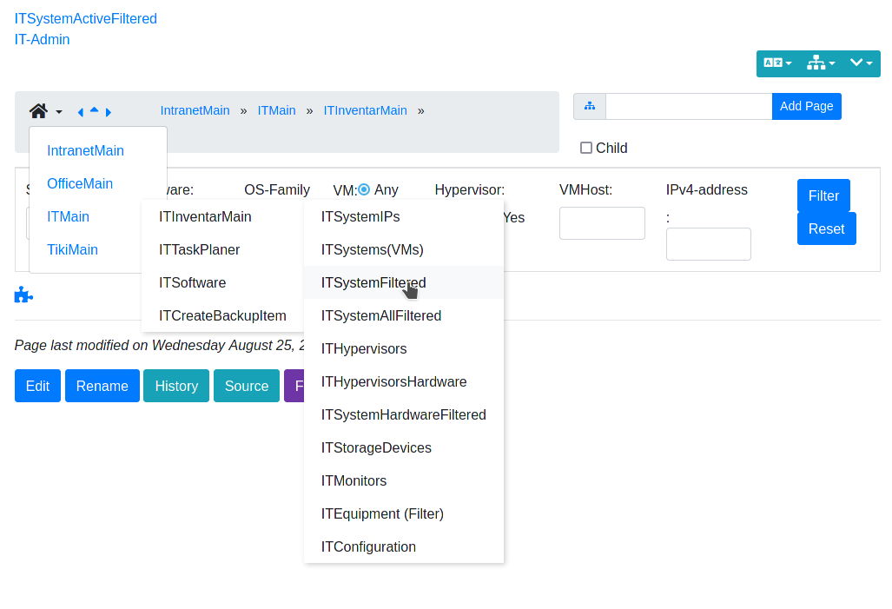The height and width of the screenshot is (609, 892).
Task: Go to parent page with up arrow
Action: coord(95,109)
